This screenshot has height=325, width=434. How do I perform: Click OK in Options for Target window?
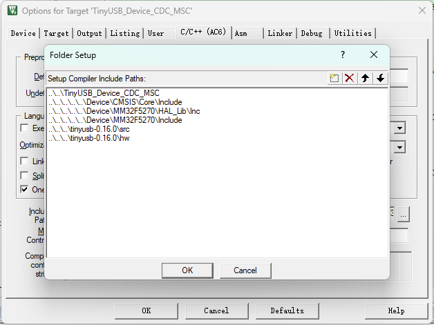[x=147, y=311]
